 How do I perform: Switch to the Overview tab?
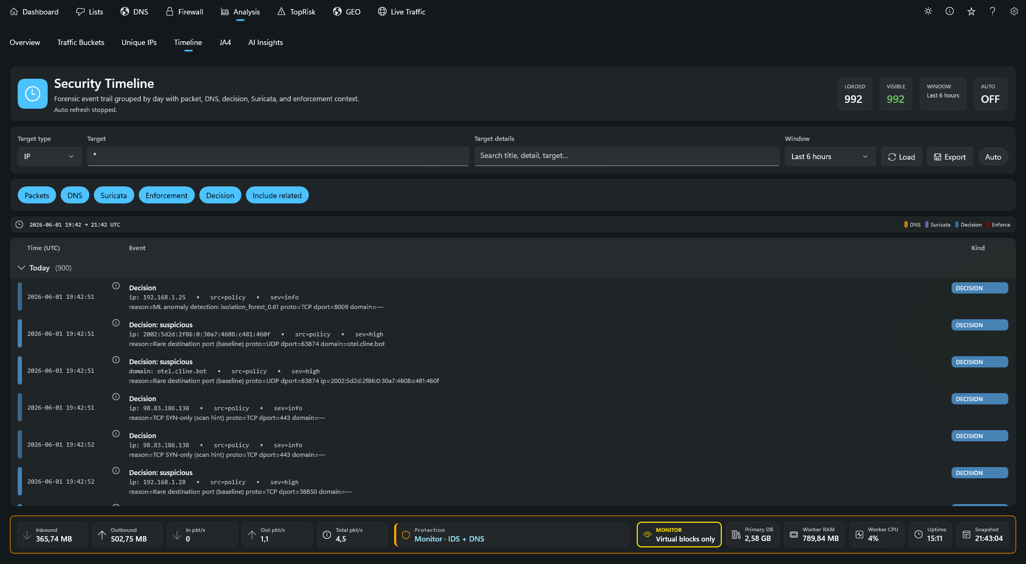25,42
